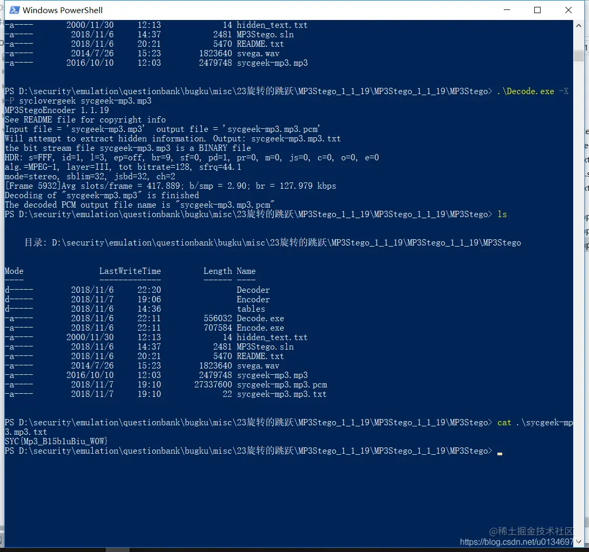Click 'MP3Stego.sln' in the second listing
This screenshot has width=589, height=552.
pos(265,347)
